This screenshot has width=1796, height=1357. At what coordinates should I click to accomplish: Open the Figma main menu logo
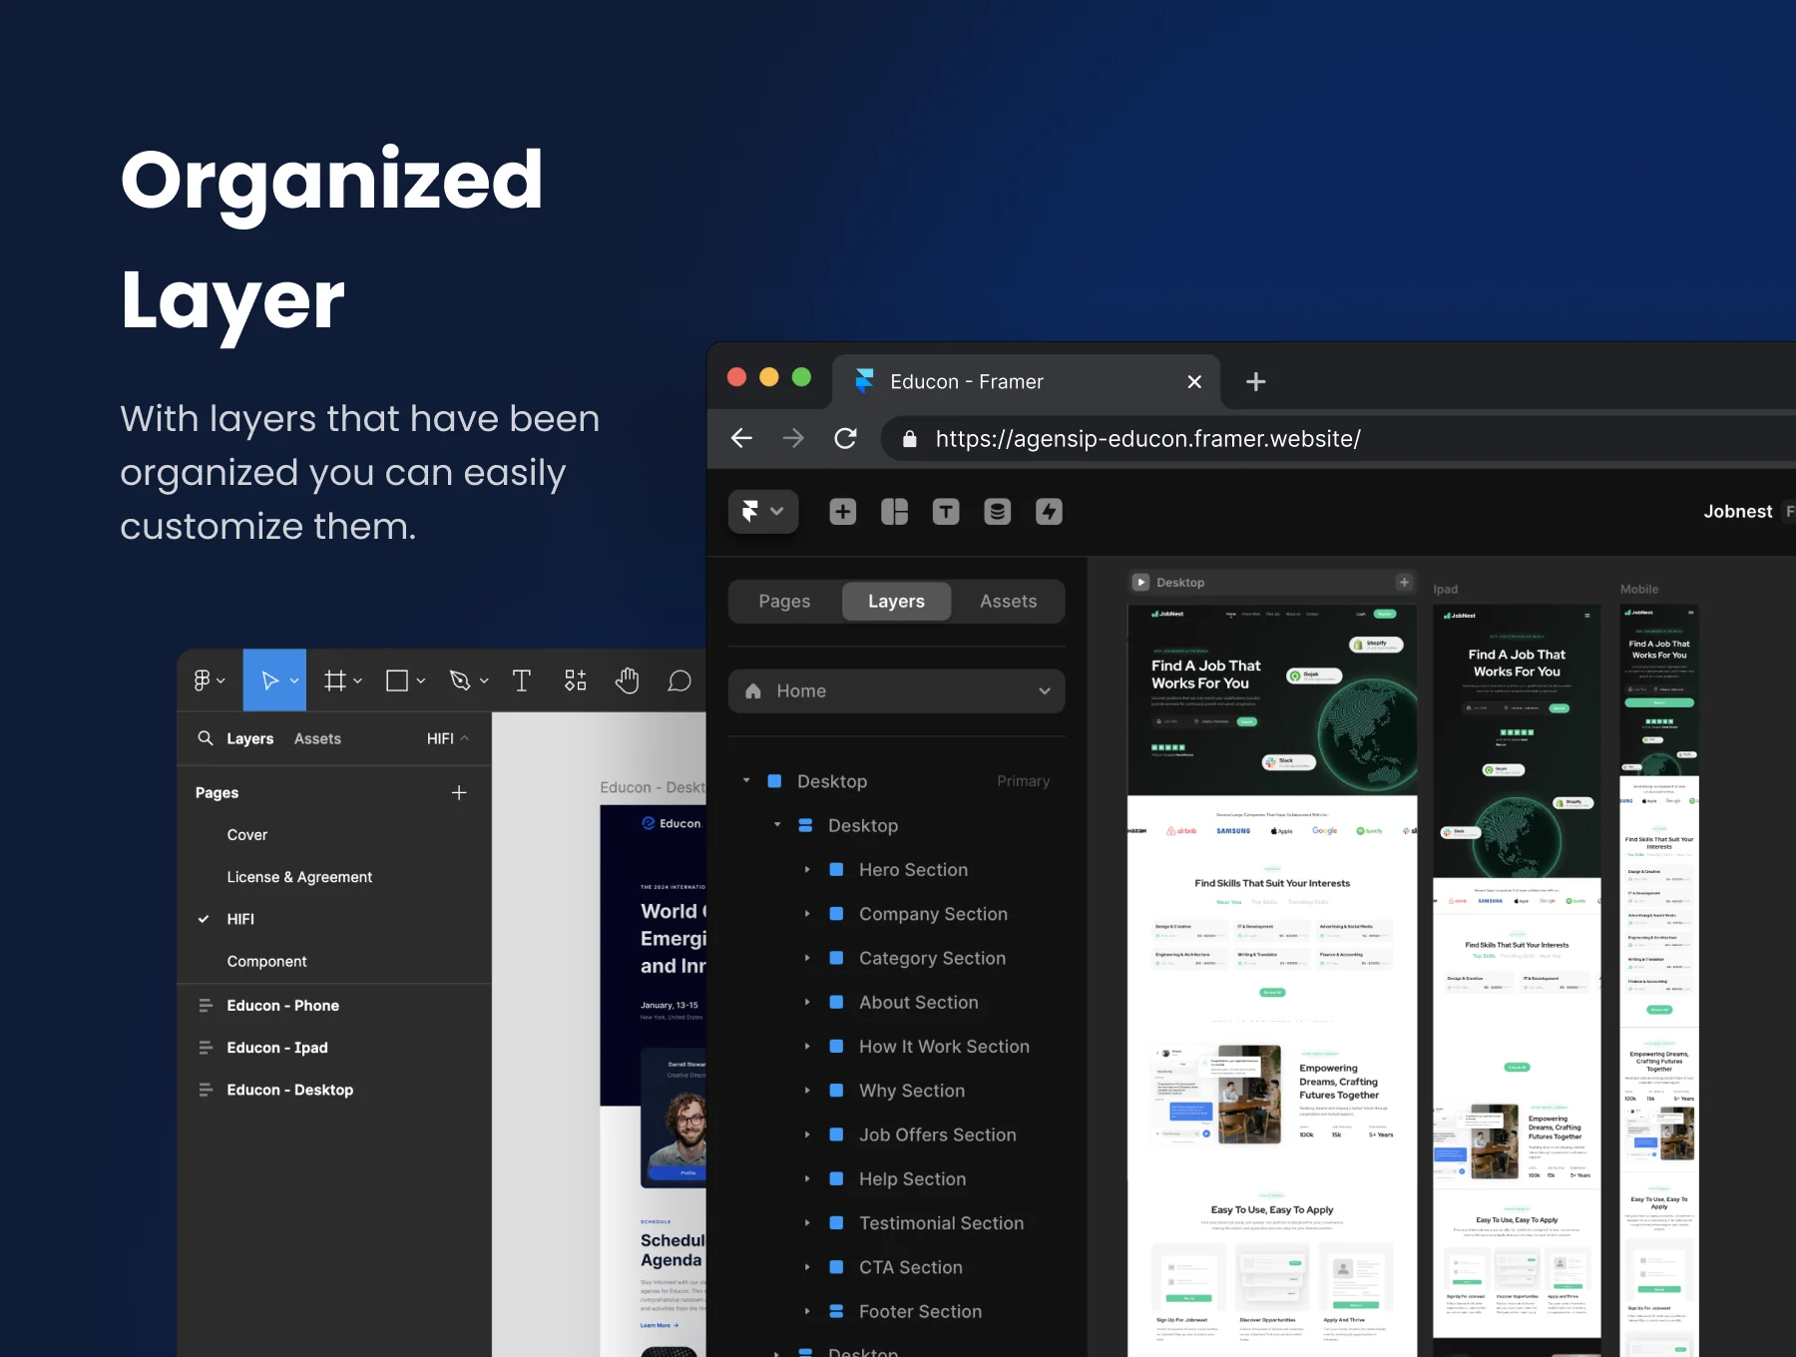tap(210, 680)
